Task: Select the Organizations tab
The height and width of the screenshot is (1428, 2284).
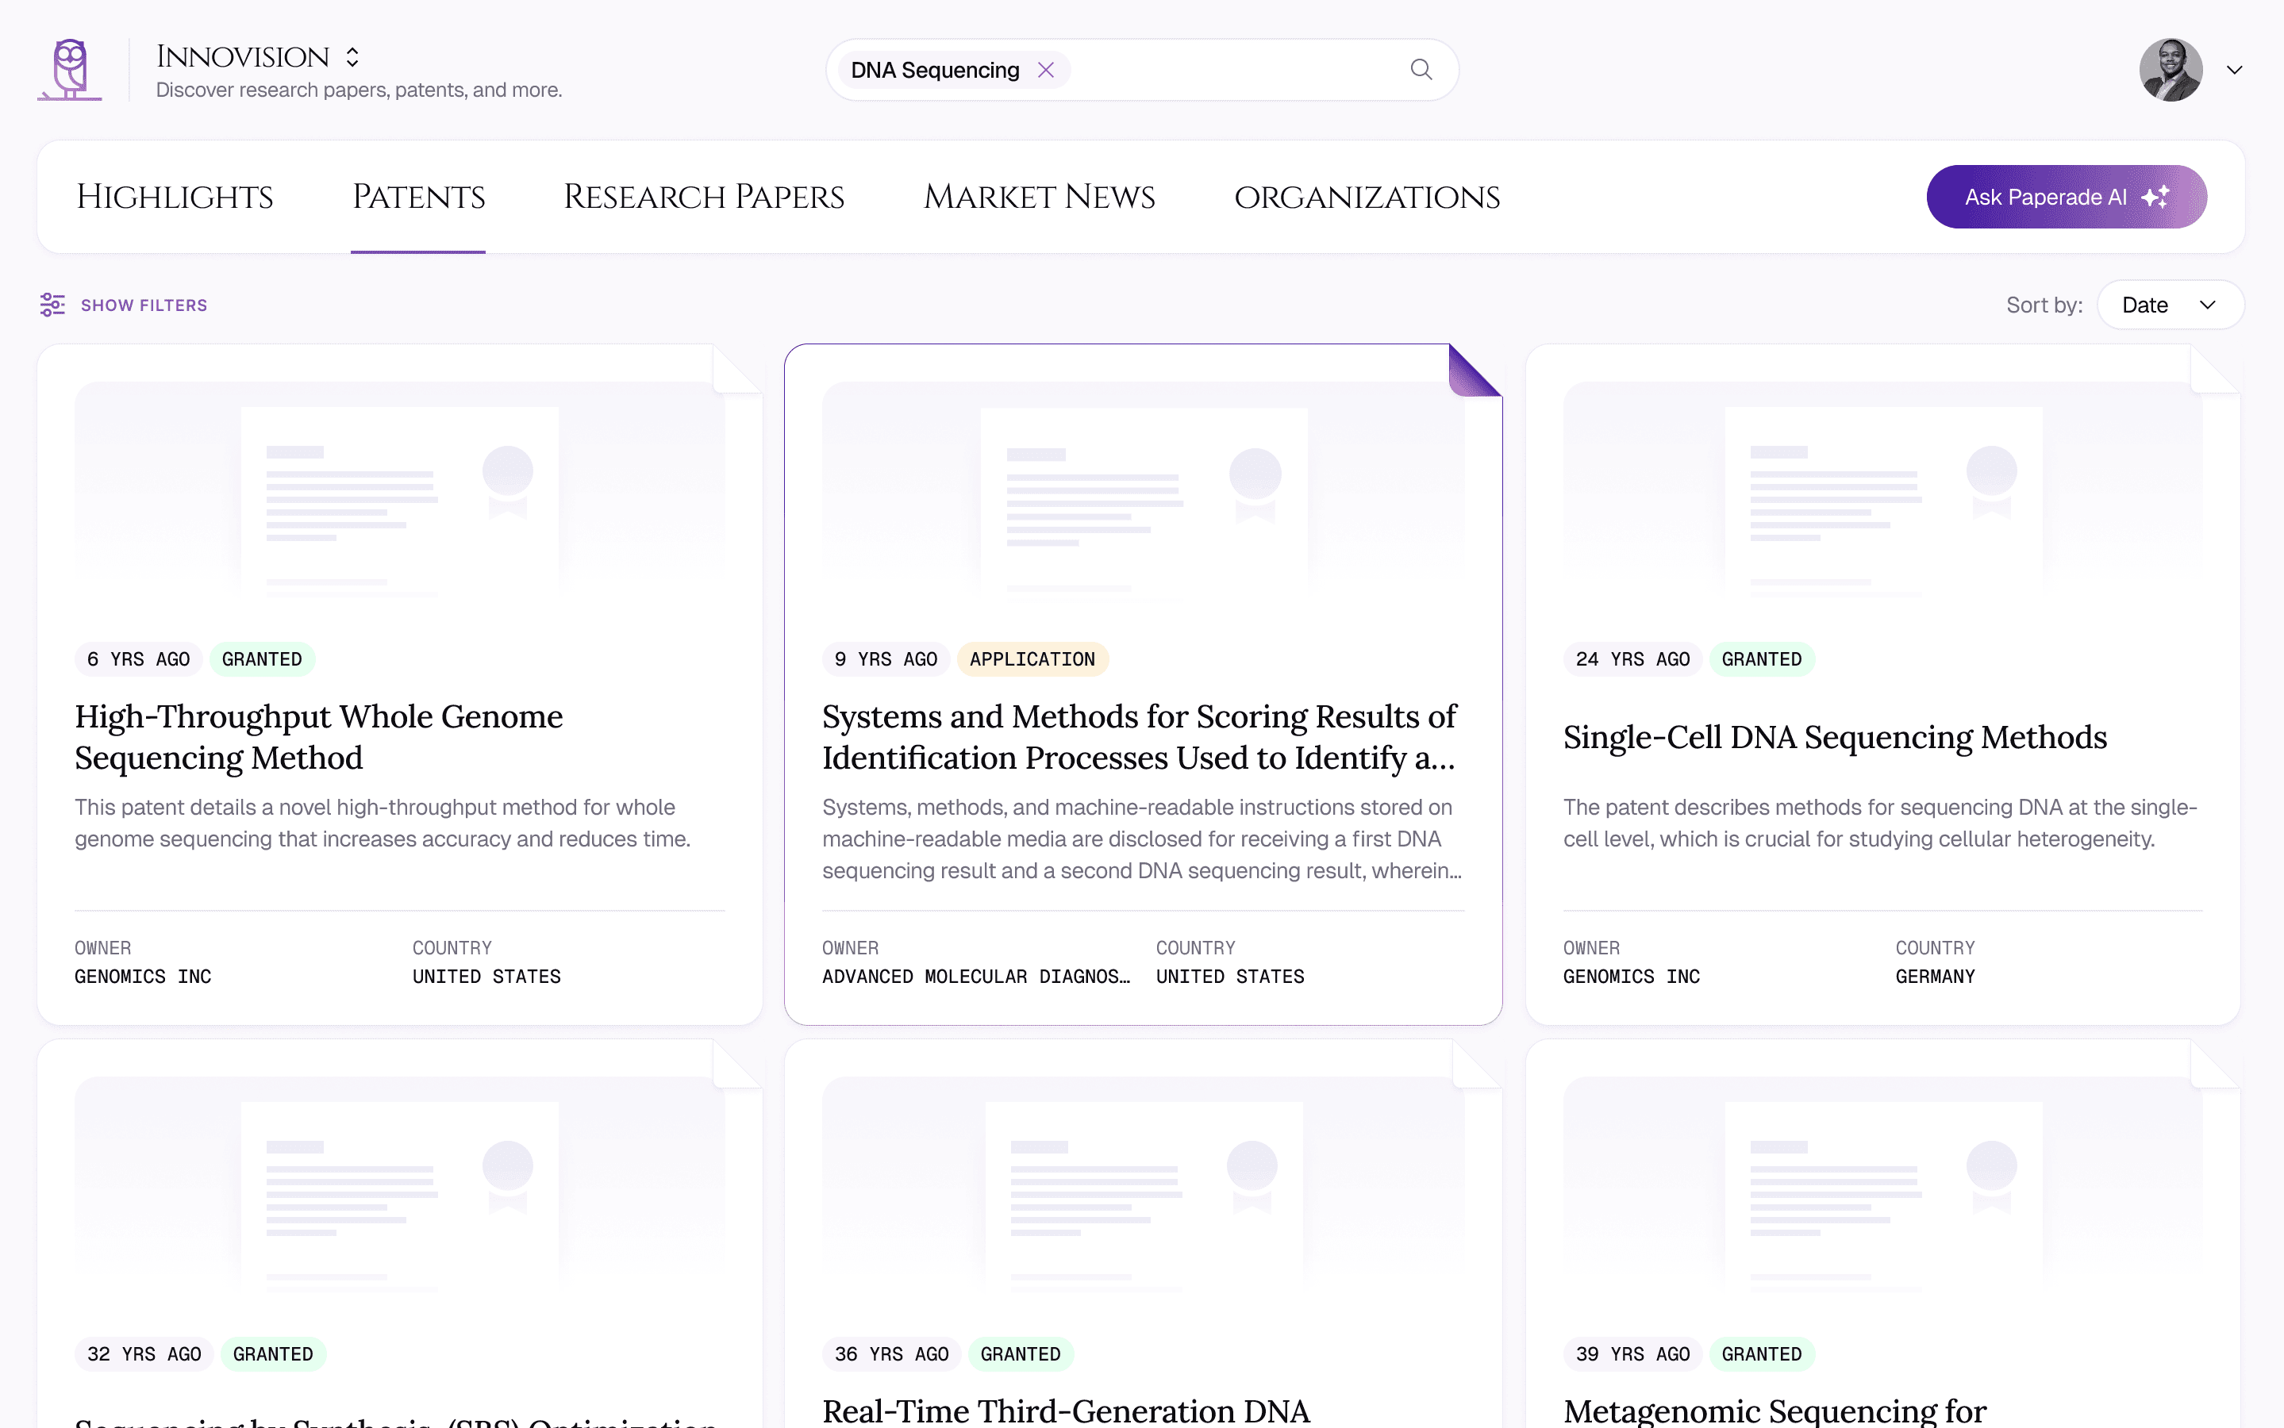Action: 1366,197
